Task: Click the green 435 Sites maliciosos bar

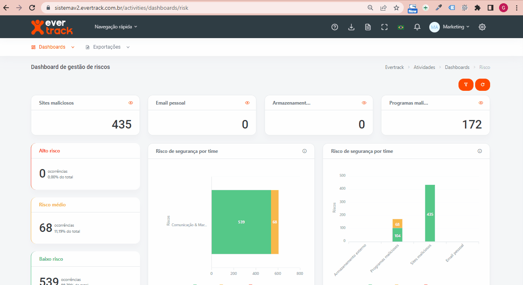Action: [x=430, y=213]
